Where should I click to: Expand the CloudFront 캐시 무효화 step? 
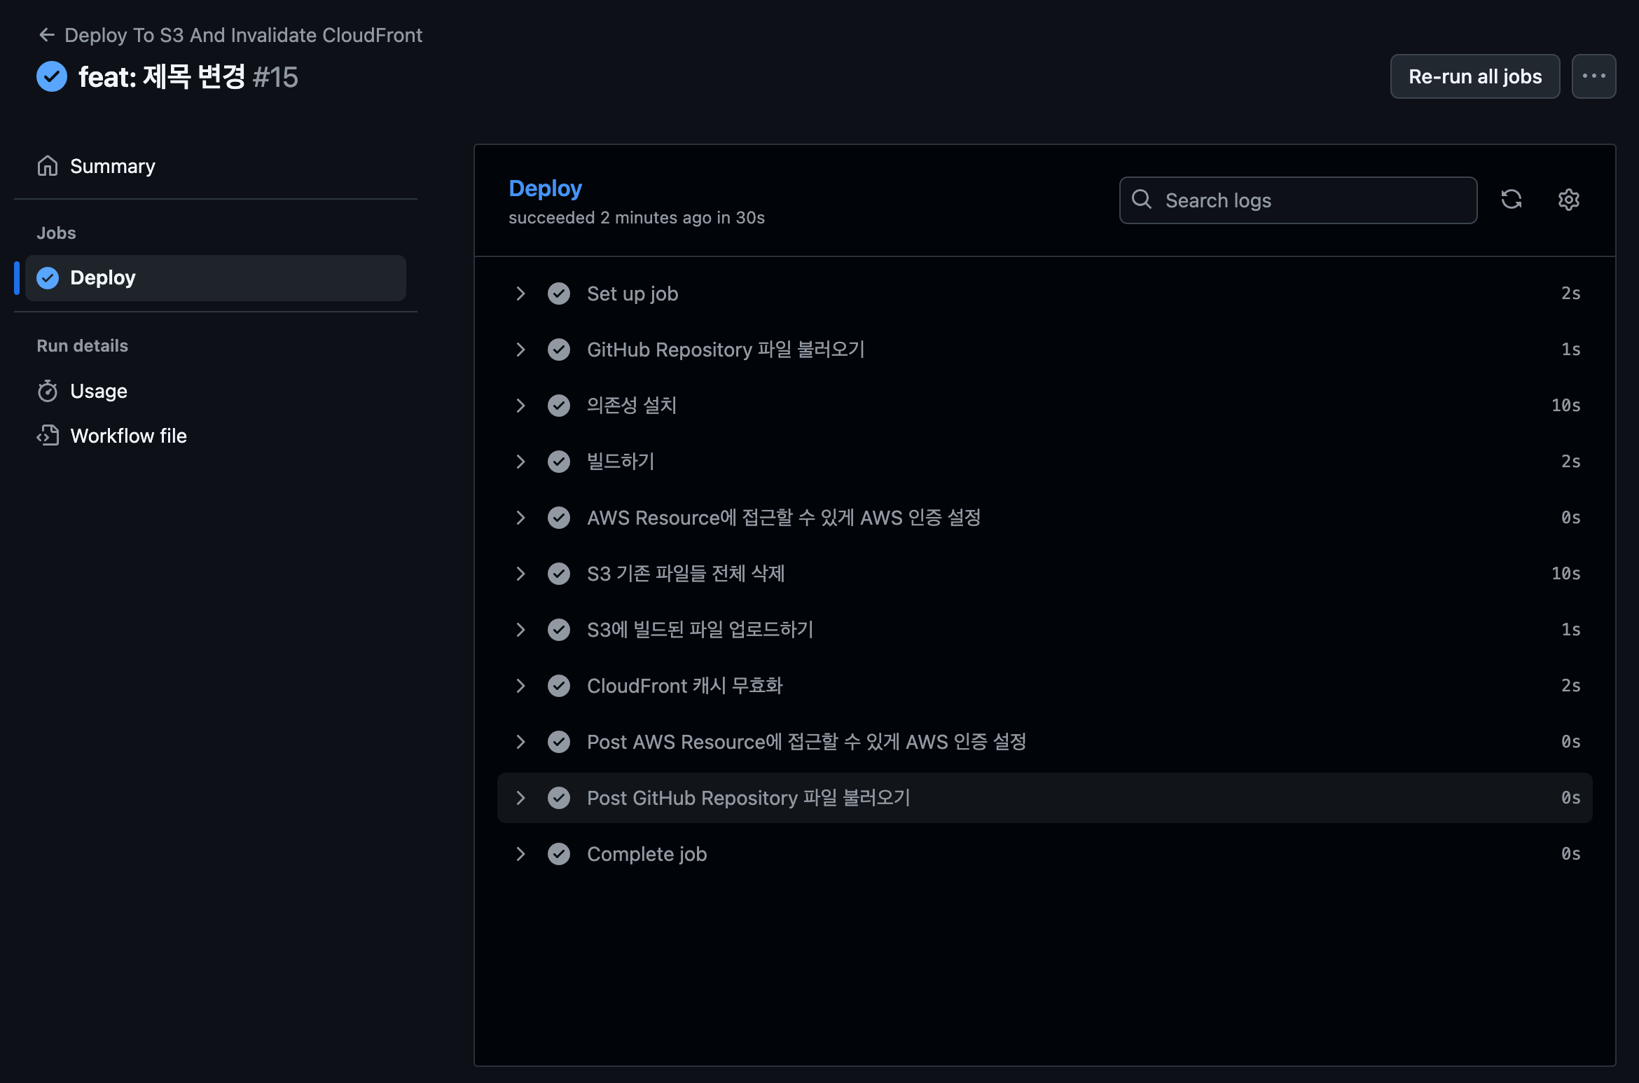click(x=520, y=686)
